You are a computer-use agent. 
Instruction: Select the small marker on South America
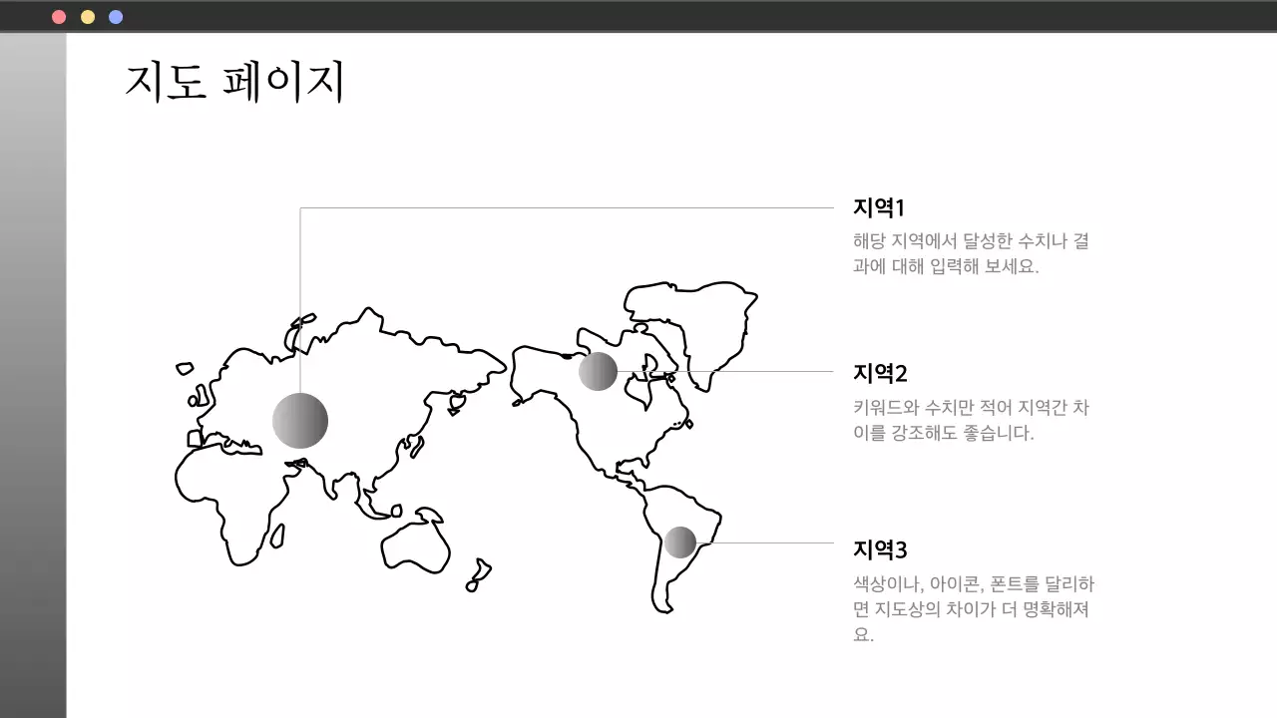(682, 540)
